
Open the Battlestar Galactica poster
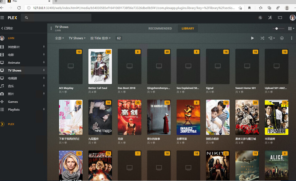(x=100, y=166)
